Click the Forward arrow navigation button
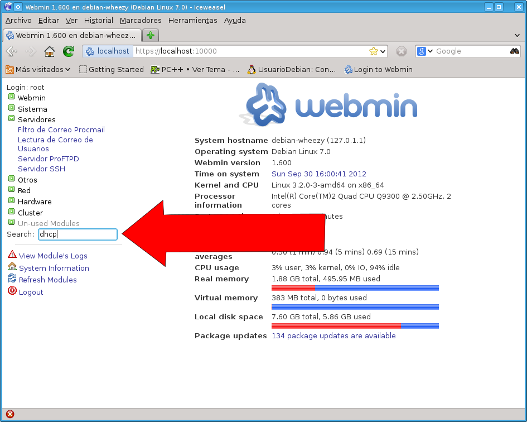Viewport: 527px width, 422px height. [x=30, y=51]
